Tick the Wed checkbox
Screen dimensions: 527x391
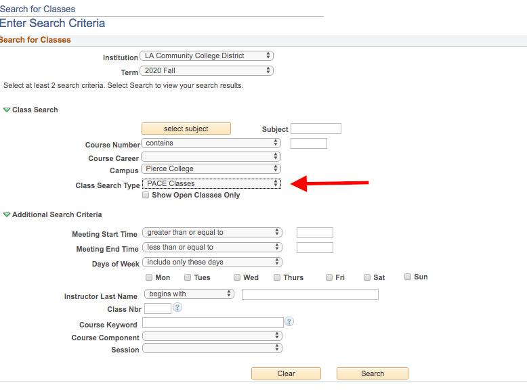point(237,277)
